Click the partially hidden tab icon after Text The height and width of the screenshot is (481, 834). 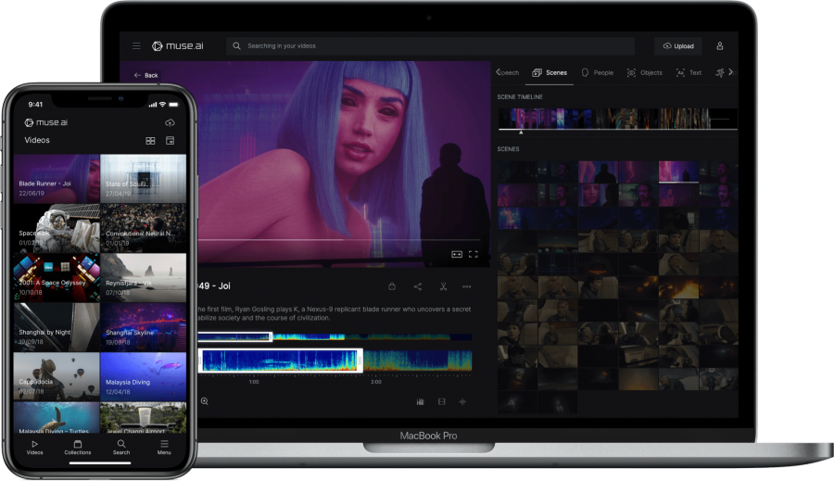(x=720, y=73)
